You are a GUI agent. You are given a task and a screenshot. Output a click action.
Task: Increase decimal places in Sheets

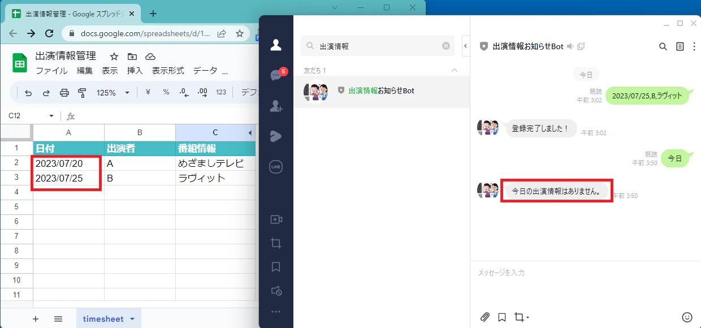202,93
